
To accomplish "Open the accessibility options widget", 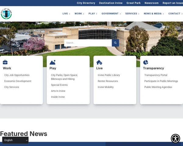I will 175,138.
